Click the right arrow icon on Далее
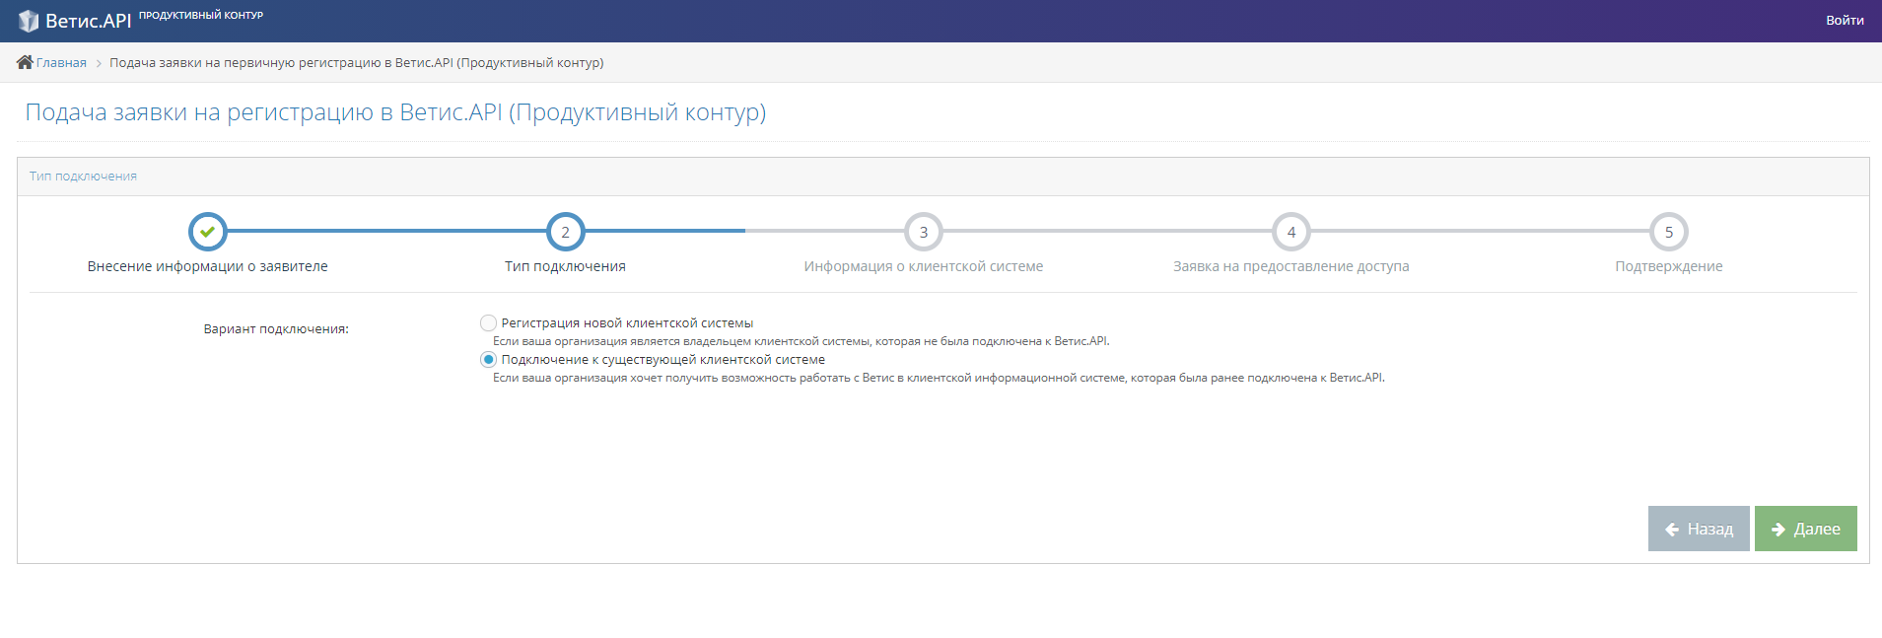This screenshot has height=638, width=1882. tap(1778, 530)
